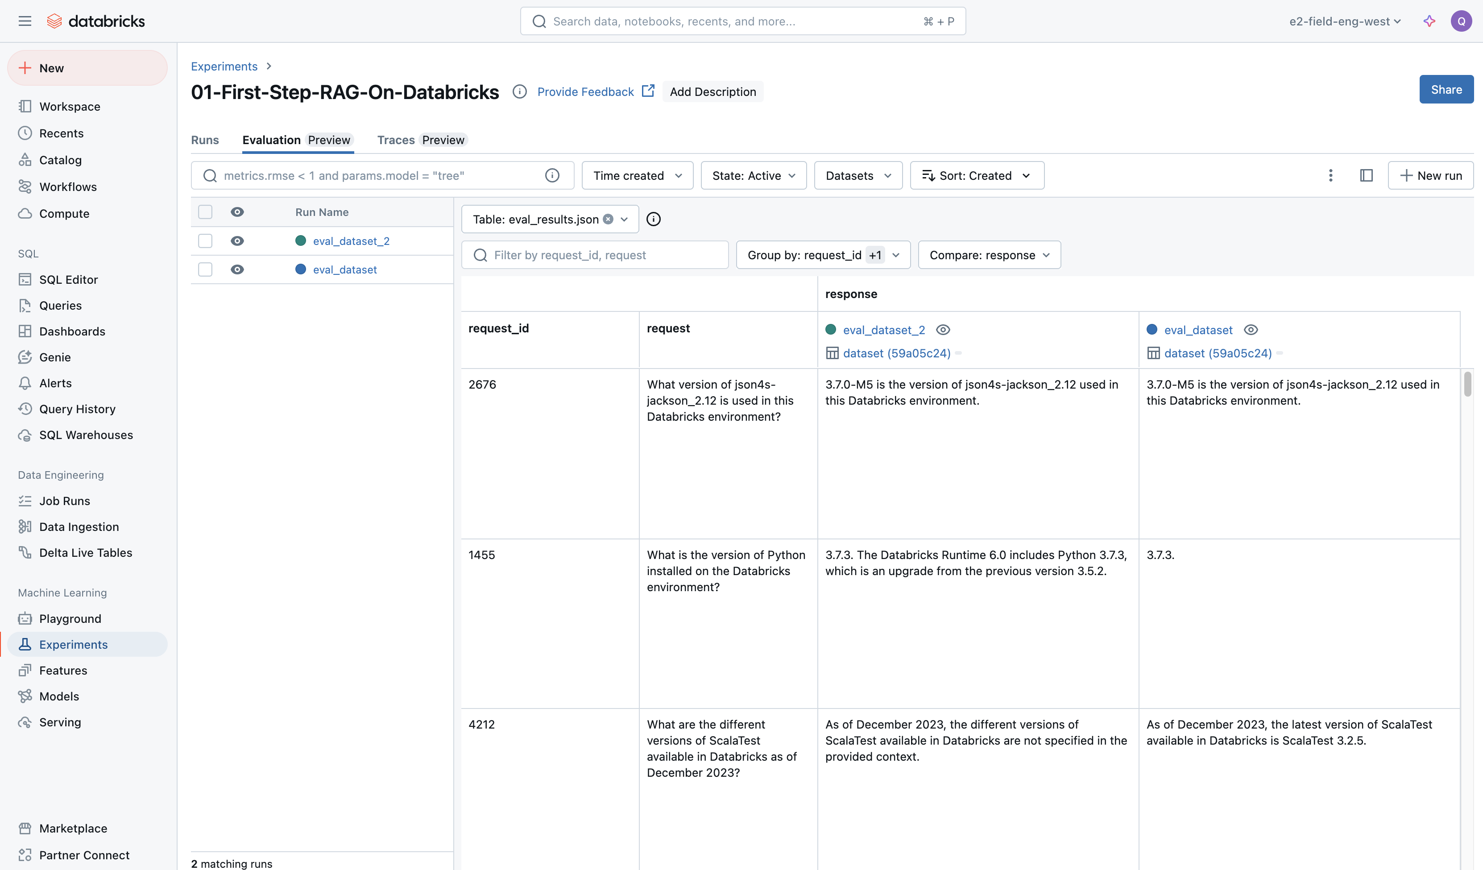Focus the global search data and notebooks field
Viewport: 1483px width, 870px height.
click(743, 21)
